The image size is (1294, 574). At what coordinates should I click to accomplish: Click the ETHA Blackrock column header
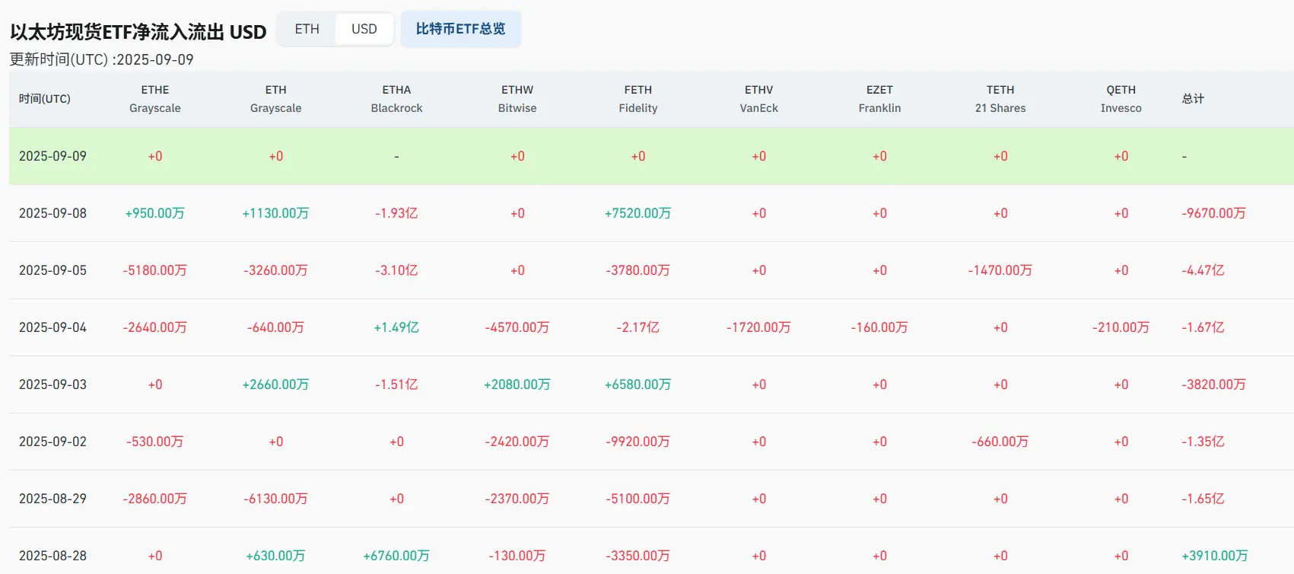coord(397,99)
